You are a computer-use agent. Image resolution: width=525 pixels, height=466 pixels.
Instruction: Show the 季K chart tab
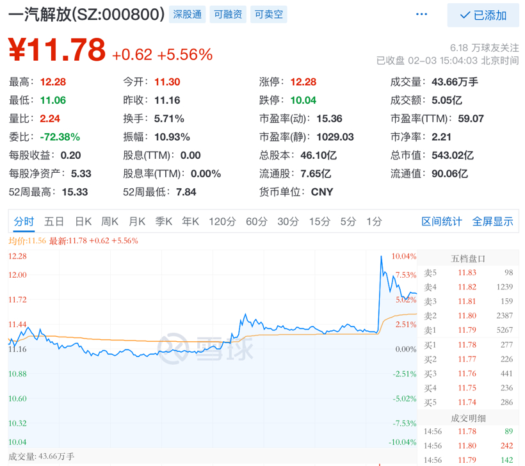164,221
